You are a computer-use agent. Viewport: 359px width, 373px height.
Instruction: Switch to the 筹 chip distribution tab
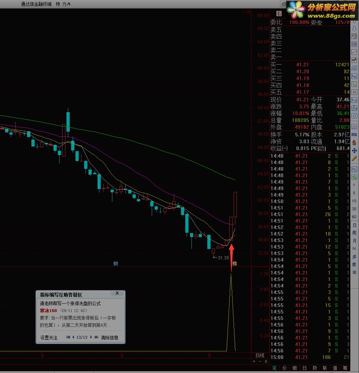coord(345,368)
